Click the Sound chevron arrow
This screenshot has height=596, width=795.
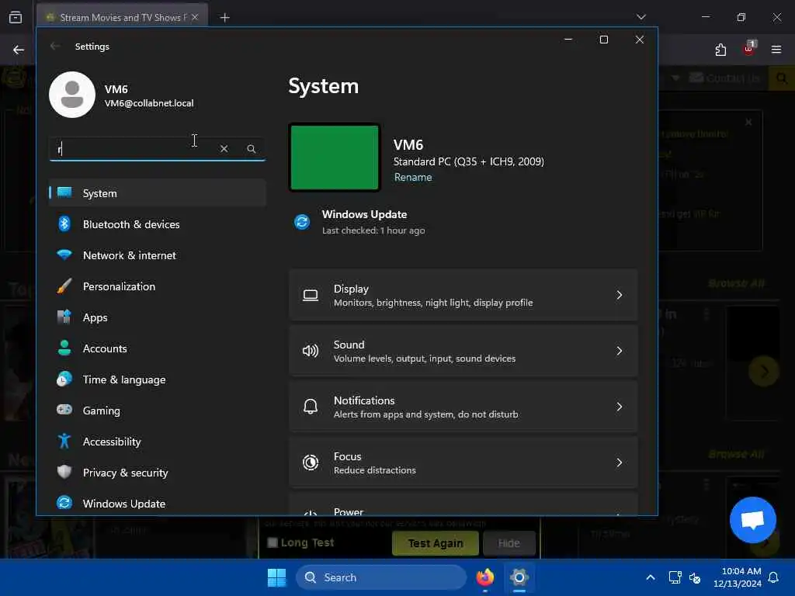coord(619,351)
